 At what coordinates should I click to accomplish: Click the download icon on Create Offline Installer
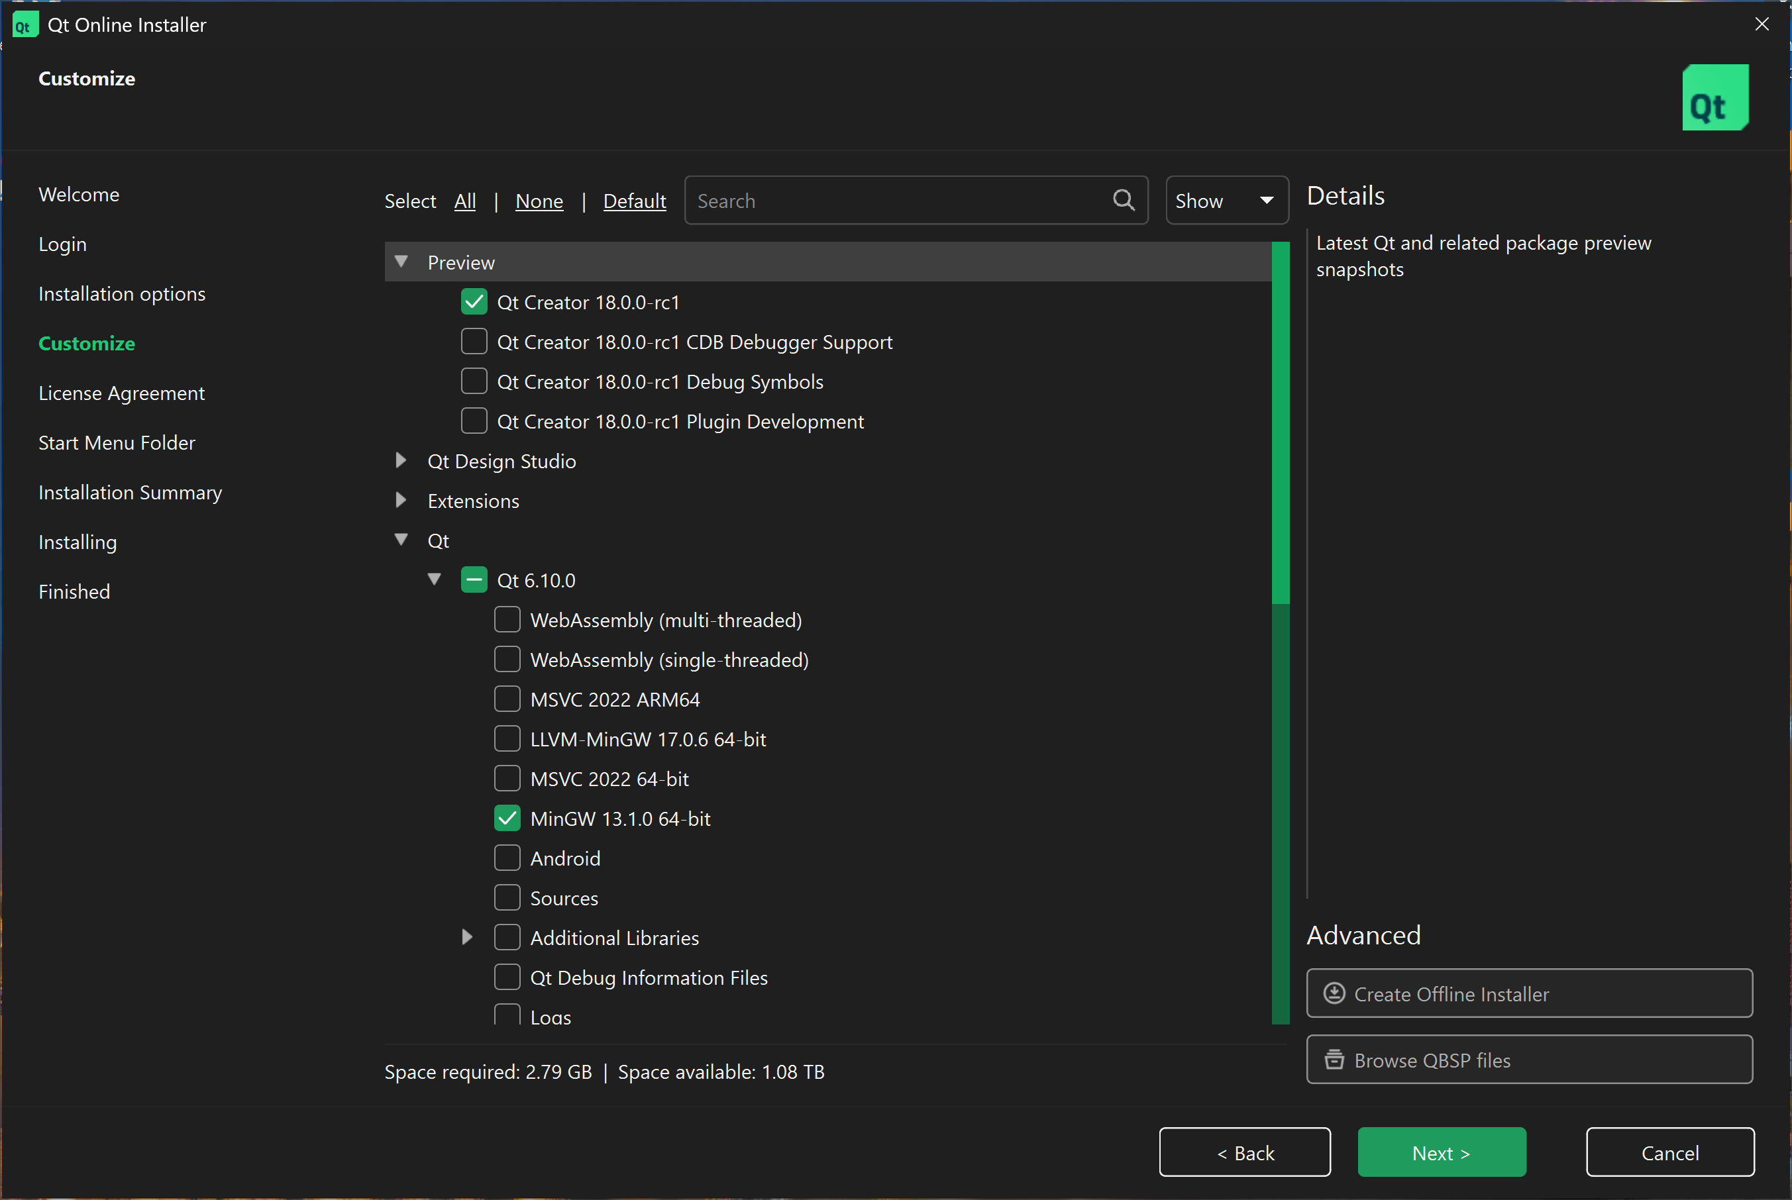pyautogui.click(x=1334, y=993)
